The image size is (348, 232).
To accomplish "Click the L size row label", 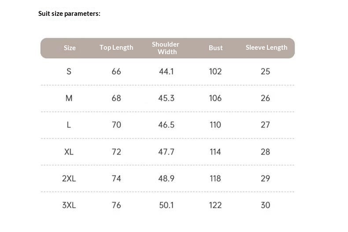I will tap(69, 125).
